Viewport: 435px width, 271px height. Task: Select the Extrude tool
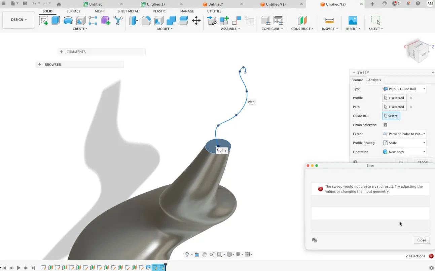coord(56,21)
